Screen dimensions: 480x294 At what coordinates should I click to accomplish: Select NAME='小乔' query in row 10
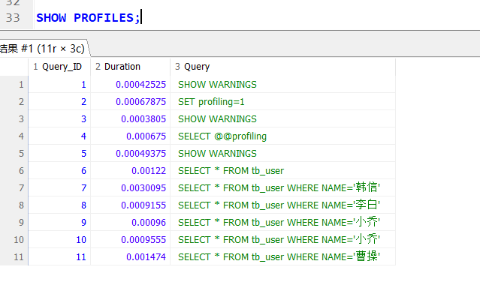(283, 239)
